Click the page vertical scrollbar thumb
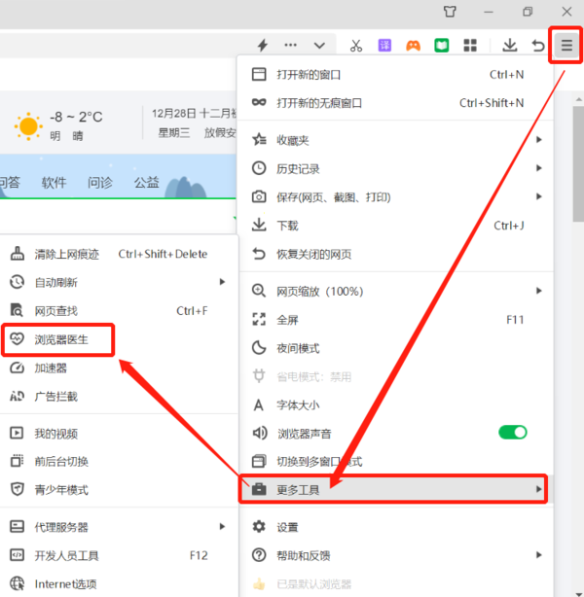584x597 pixels. click(x=578, y=163)
